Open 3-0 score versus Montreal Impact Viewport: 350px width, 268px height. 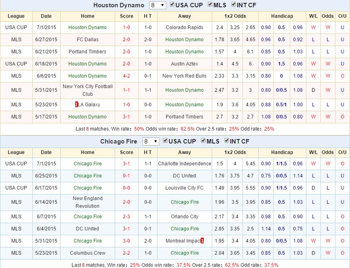click(127, 241)
